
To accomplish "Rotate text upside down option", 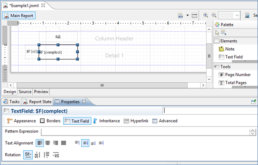I will click(x=56, y=155).
